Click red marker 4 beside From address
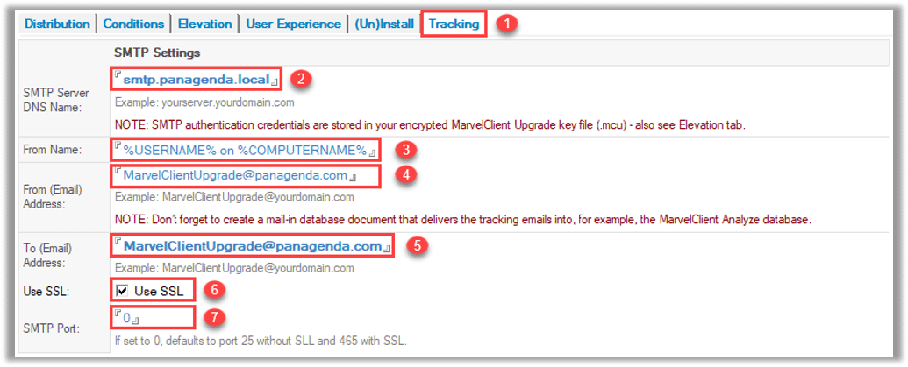The height and width of the screenshot is (367, 908). point(409,175)
